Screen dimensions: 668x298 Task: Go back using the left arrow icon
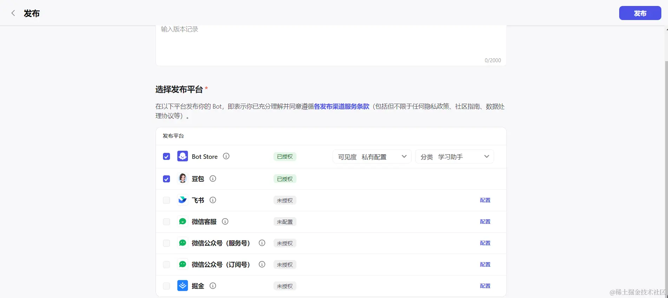tap(13, 13)
